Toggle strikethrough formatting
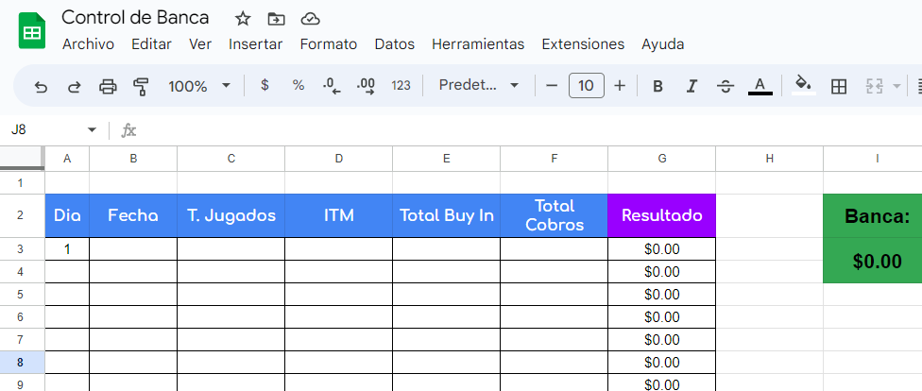The height and width of the screenshot is (391, 922). 726,87
